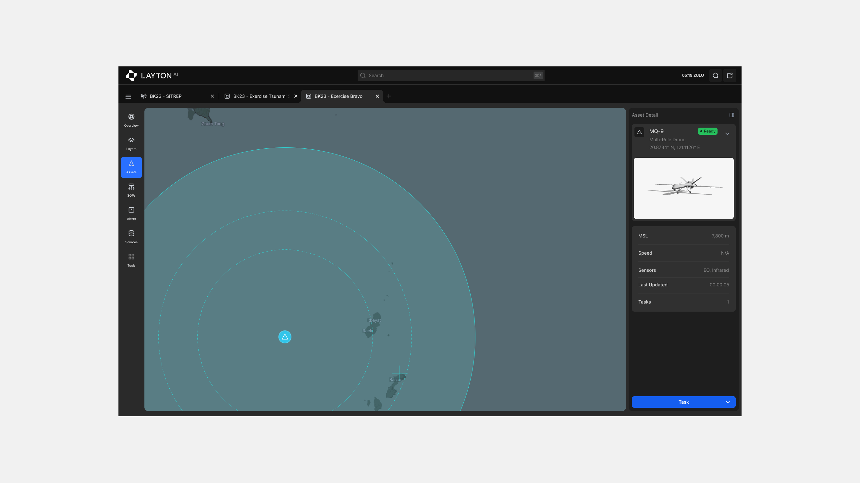Click the MQ-9 triangle asset type icon
860x483 pixels.
pyautogui.click(x=639, y=132)
